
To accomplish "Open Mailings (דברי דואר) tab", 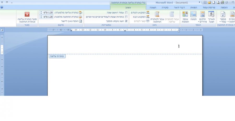I will 179,8.
